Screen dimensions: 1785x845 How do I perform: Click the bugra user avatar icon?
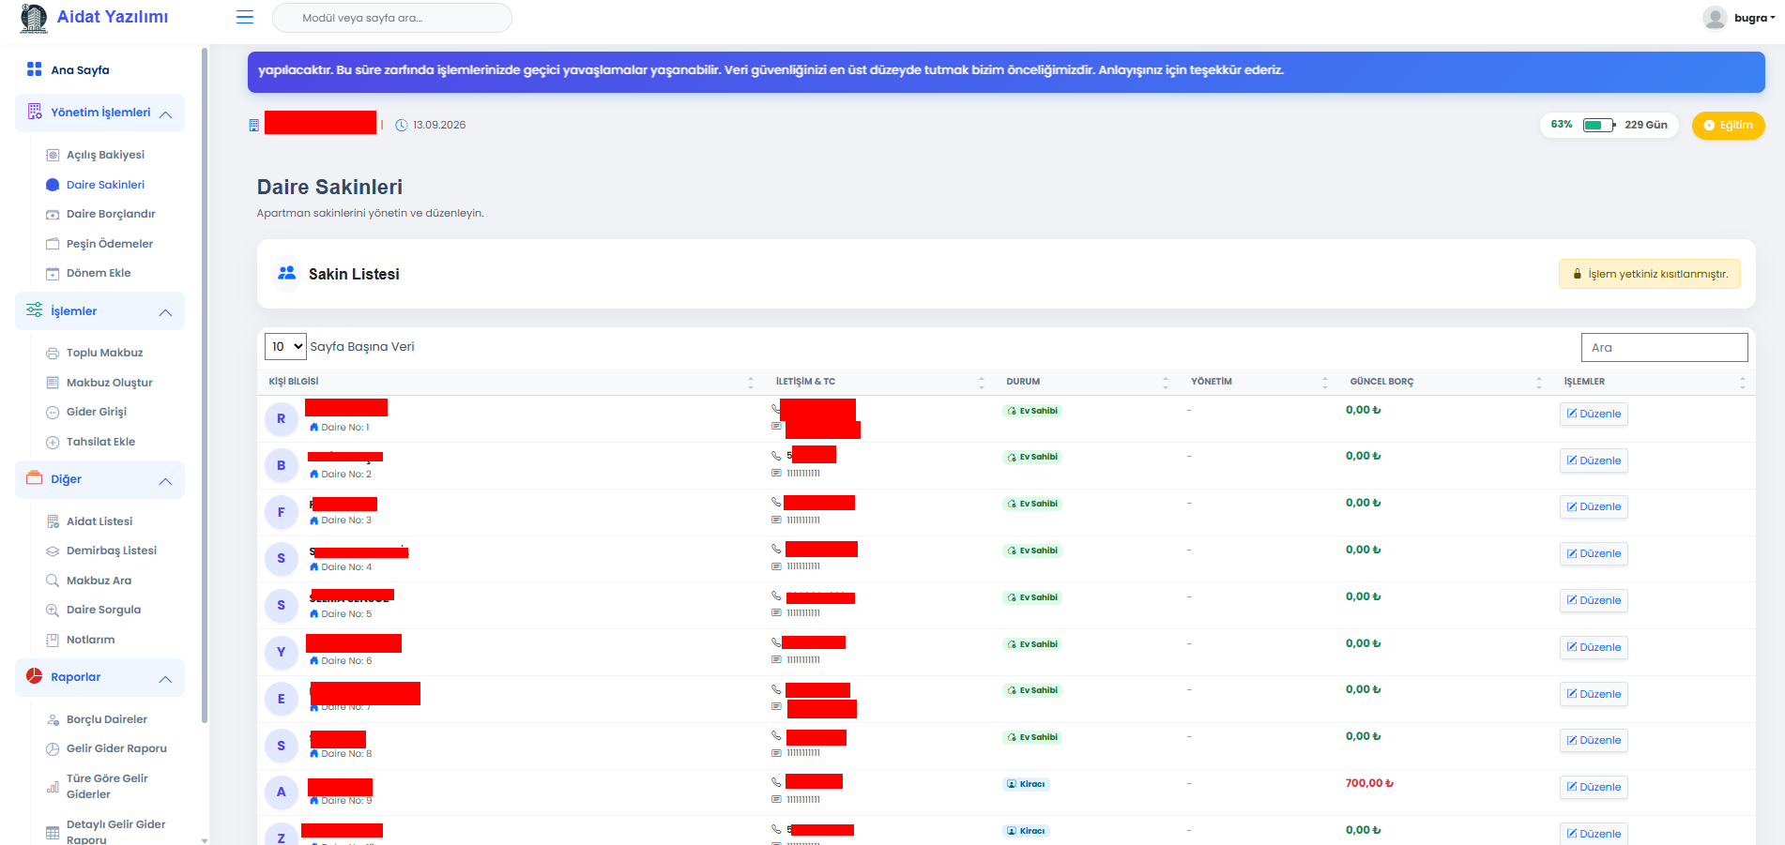pyautogui.click(x=1715, y=18)
